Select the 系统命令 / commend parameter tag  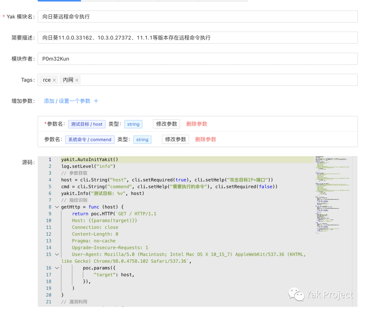coord(90,139)
